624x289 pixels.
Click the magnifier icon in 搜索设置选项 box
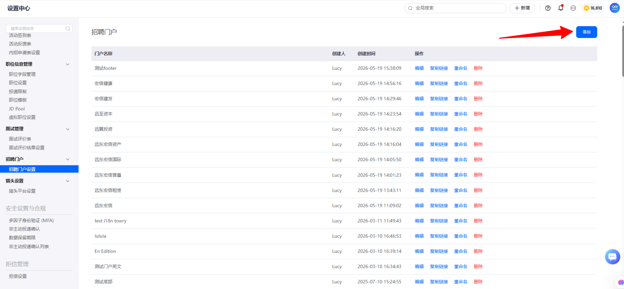point(68,28)
